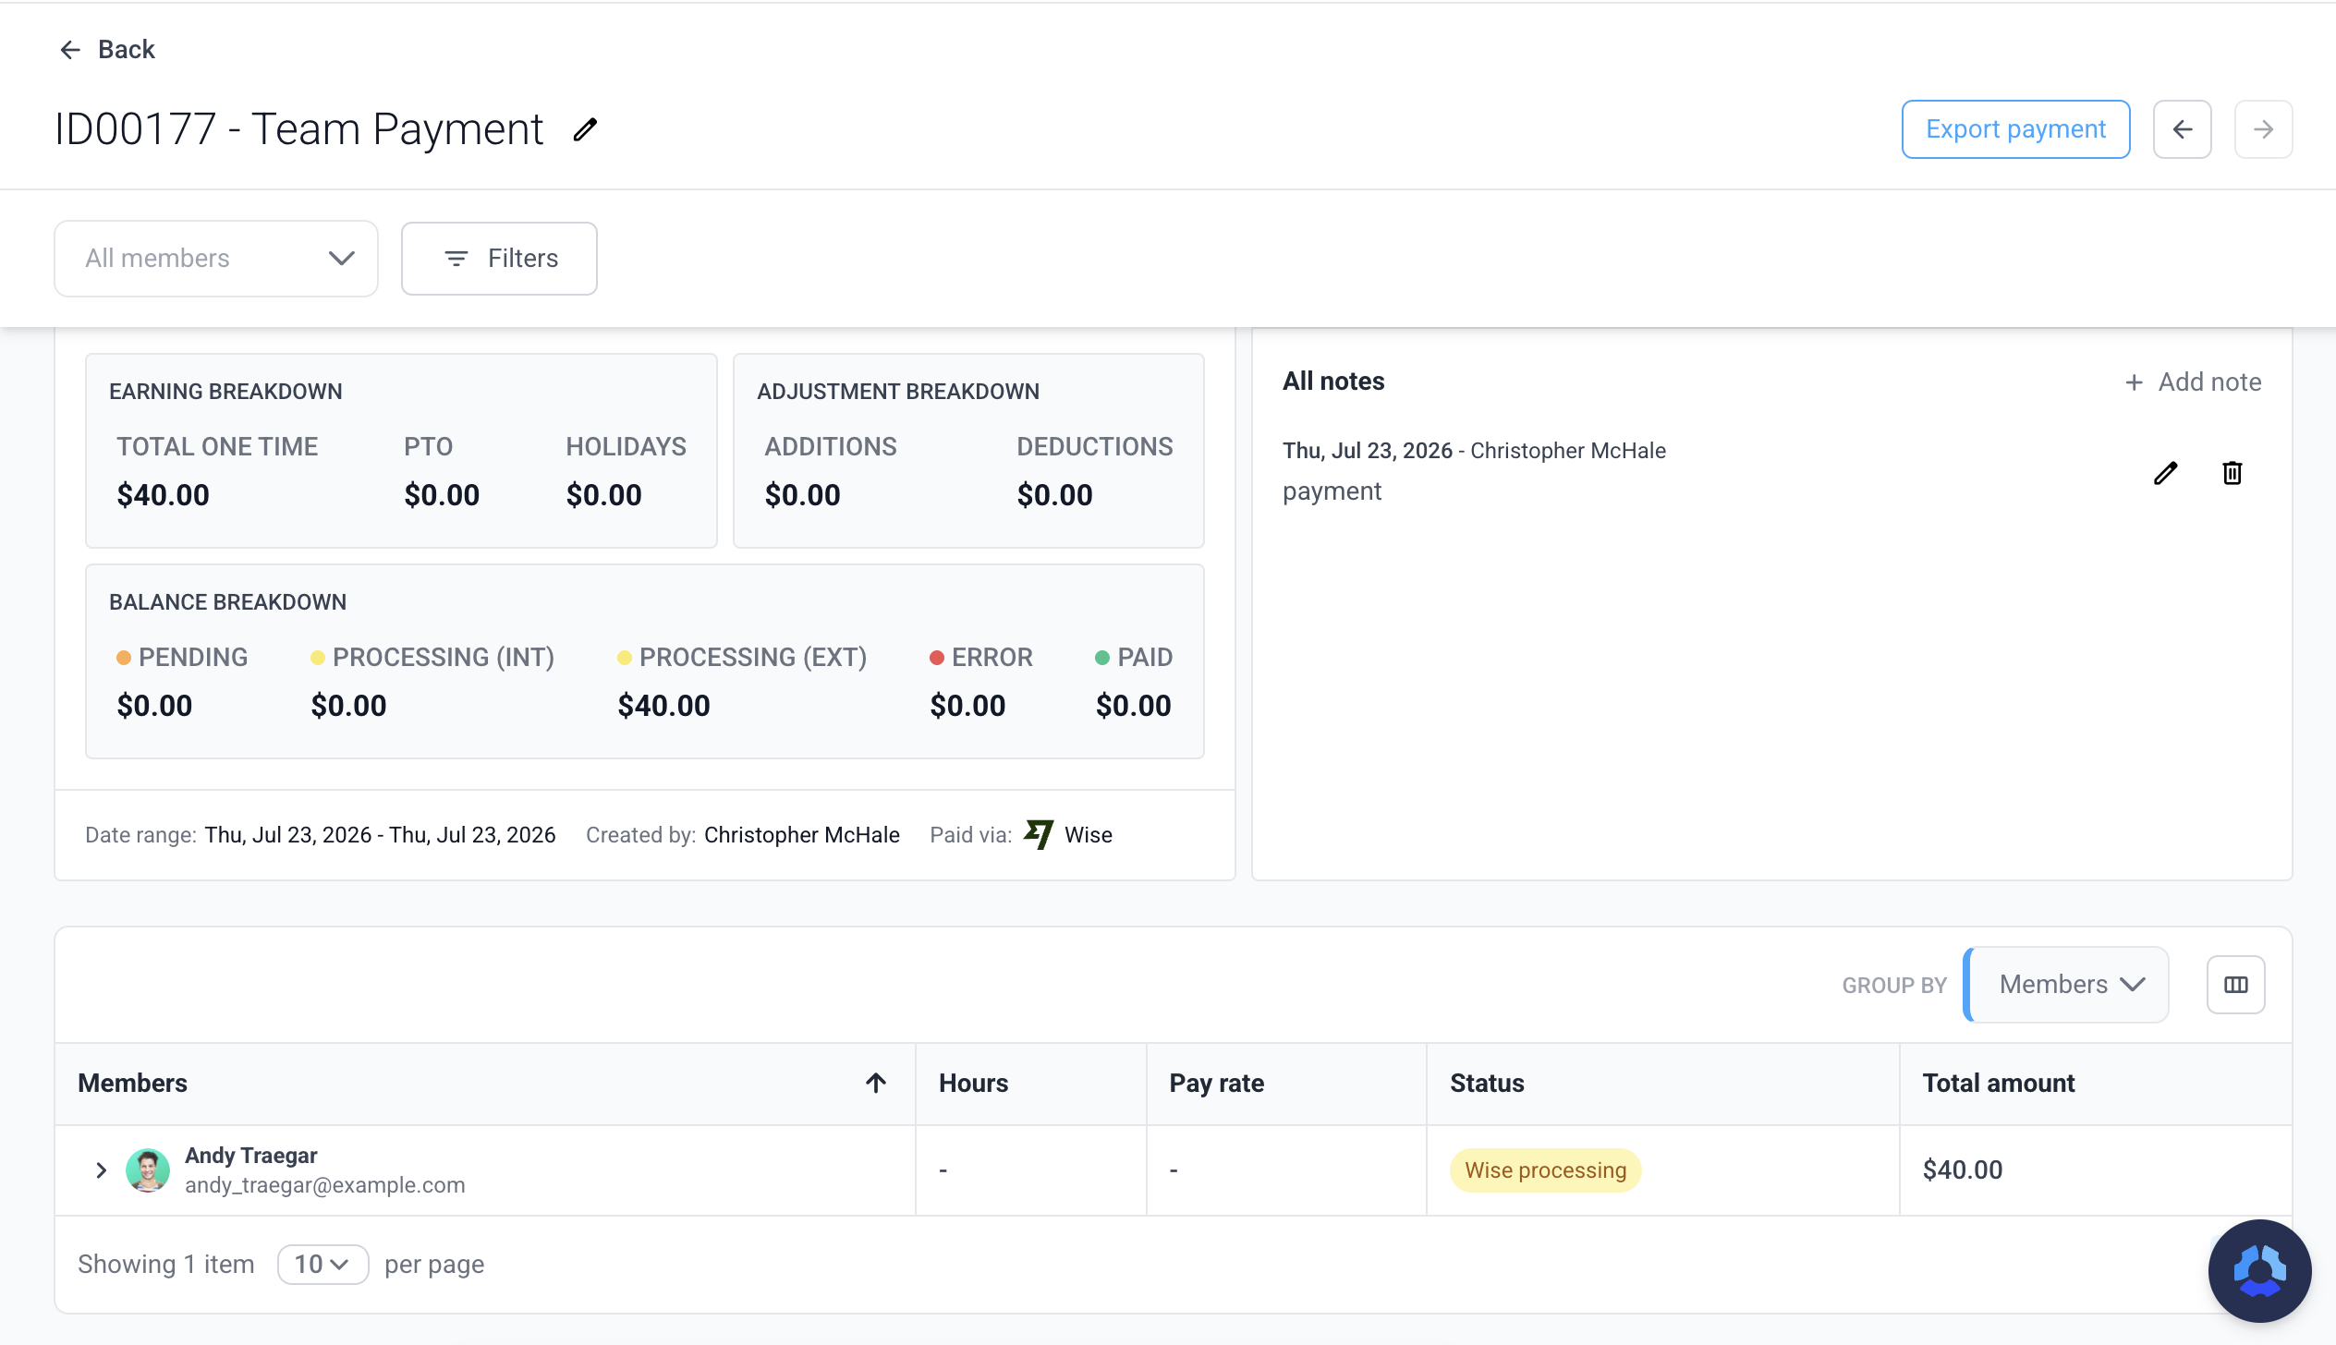
Task: Click the Pending status orange dot
Action: click(x=123, y=658)
